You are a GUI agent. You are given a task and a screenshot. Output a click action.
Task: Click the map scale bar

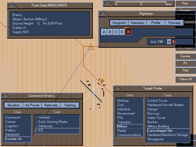click(x=141, y=3)
